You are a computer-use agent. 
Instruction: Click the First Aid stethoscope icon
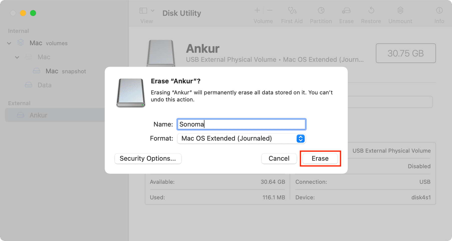(x=292, y=11)
